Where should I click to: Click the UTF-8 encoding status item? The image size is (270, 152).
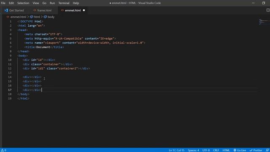click(206, 150)
